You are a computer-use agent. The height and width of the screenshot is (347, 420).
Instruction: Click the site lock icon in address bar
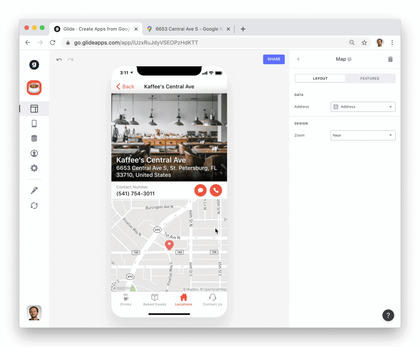[68, 43]
